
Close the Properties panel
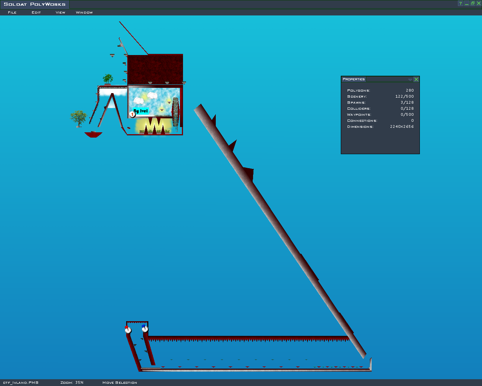(416, 79)
